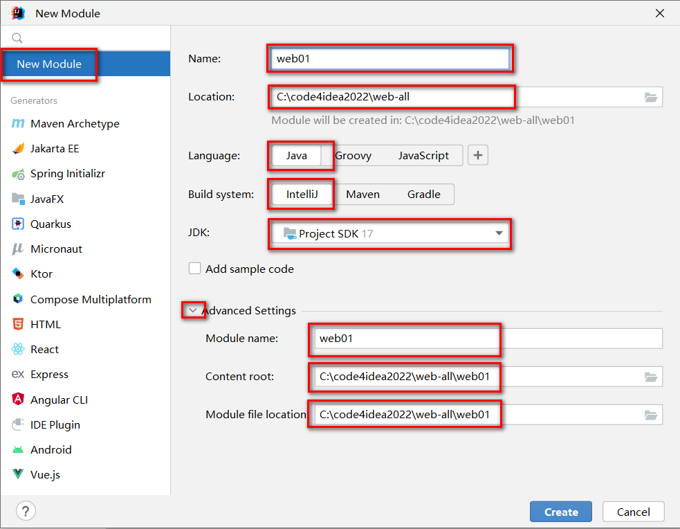Image resolution: width=680 pixels, height=529 pixels.
Task: Open help with the question mark button
Action: click(26, 512)
